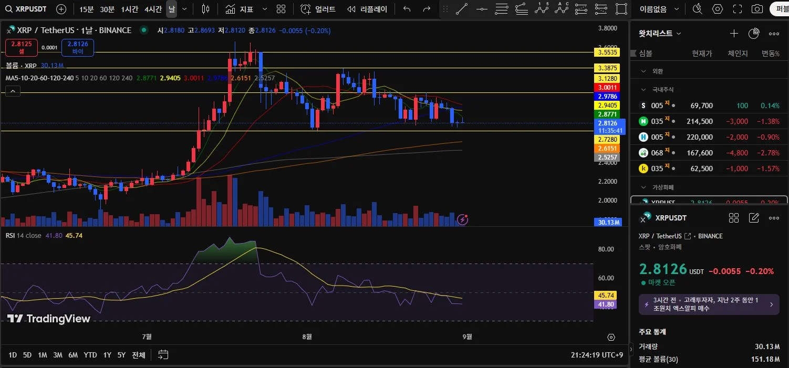This screenshot has width=789, height=368.
Task: Open the 고래투자자 news headline
Action: pos(709,304)
